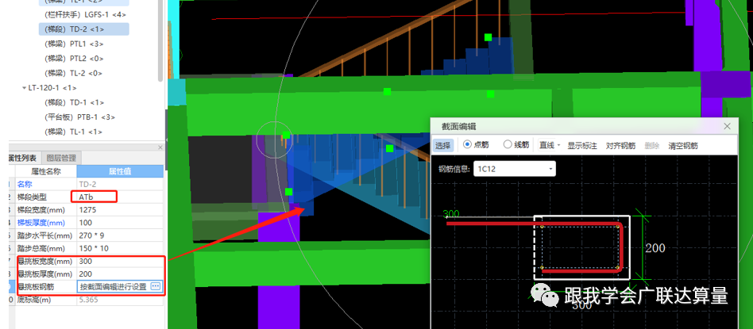Edit 悬挑板厚度 value 200

point(120,274)
